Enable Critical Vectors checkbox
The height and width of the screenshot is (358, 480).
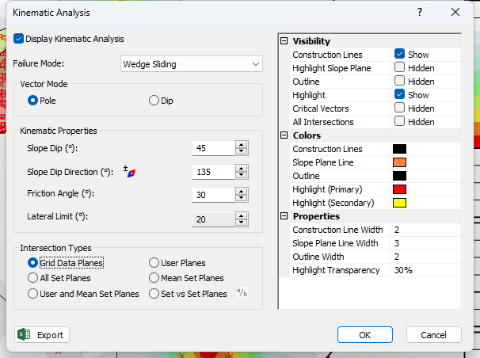pos(399,108)
